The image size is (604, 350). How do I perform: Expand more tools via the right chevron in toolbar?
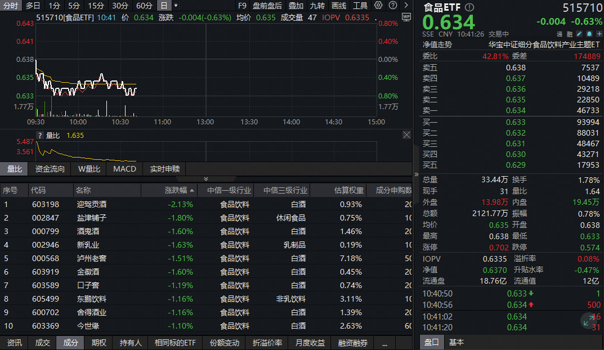pyautogui.click(x=406, y=5)
